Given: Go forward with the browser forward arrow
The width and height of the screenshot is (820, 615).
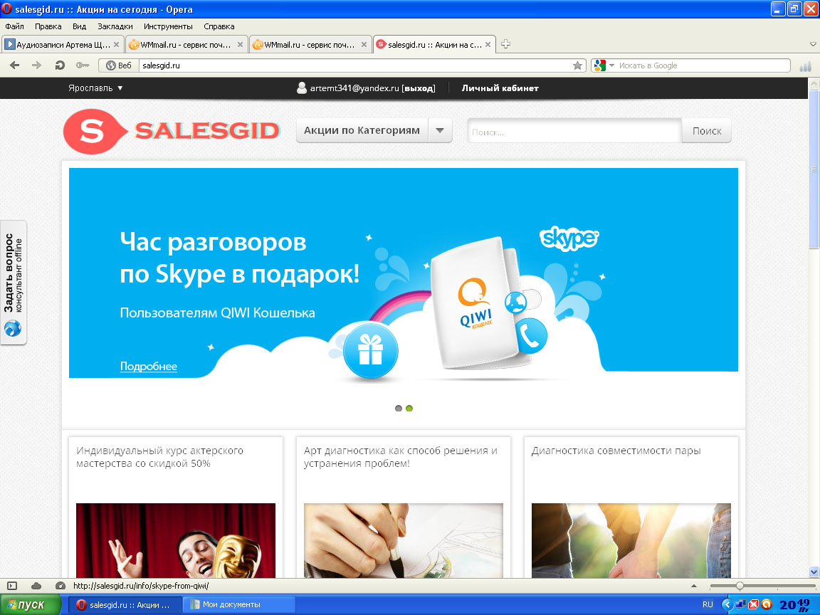Looking at the screenshot, I should (x=36, y=65).
